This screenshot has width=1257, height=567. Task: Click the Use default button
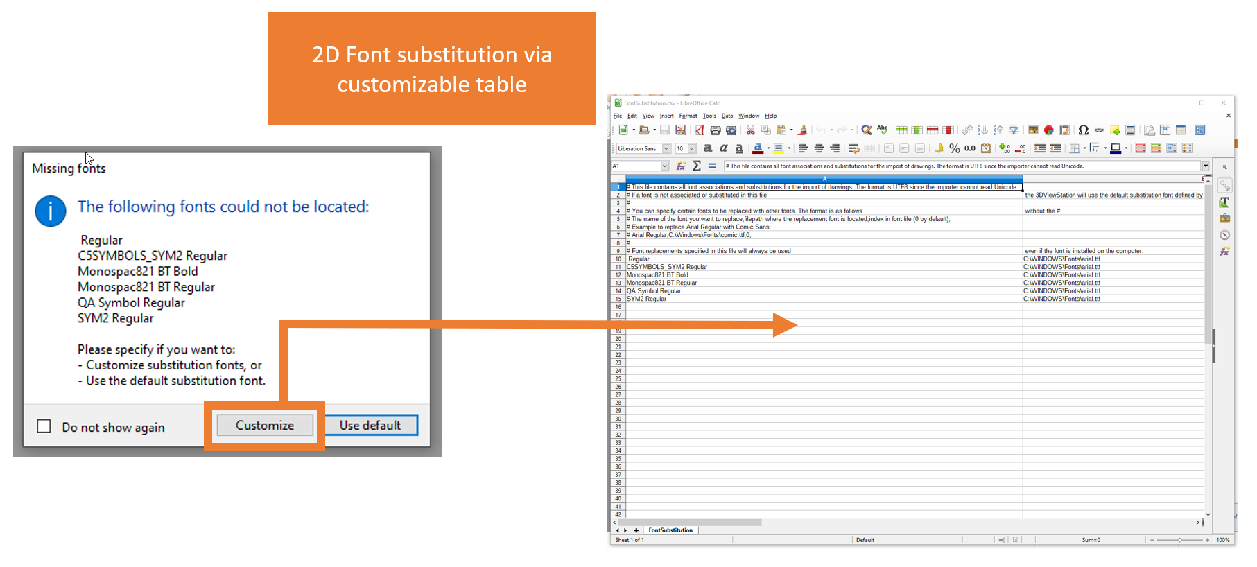tap(370, 426)
